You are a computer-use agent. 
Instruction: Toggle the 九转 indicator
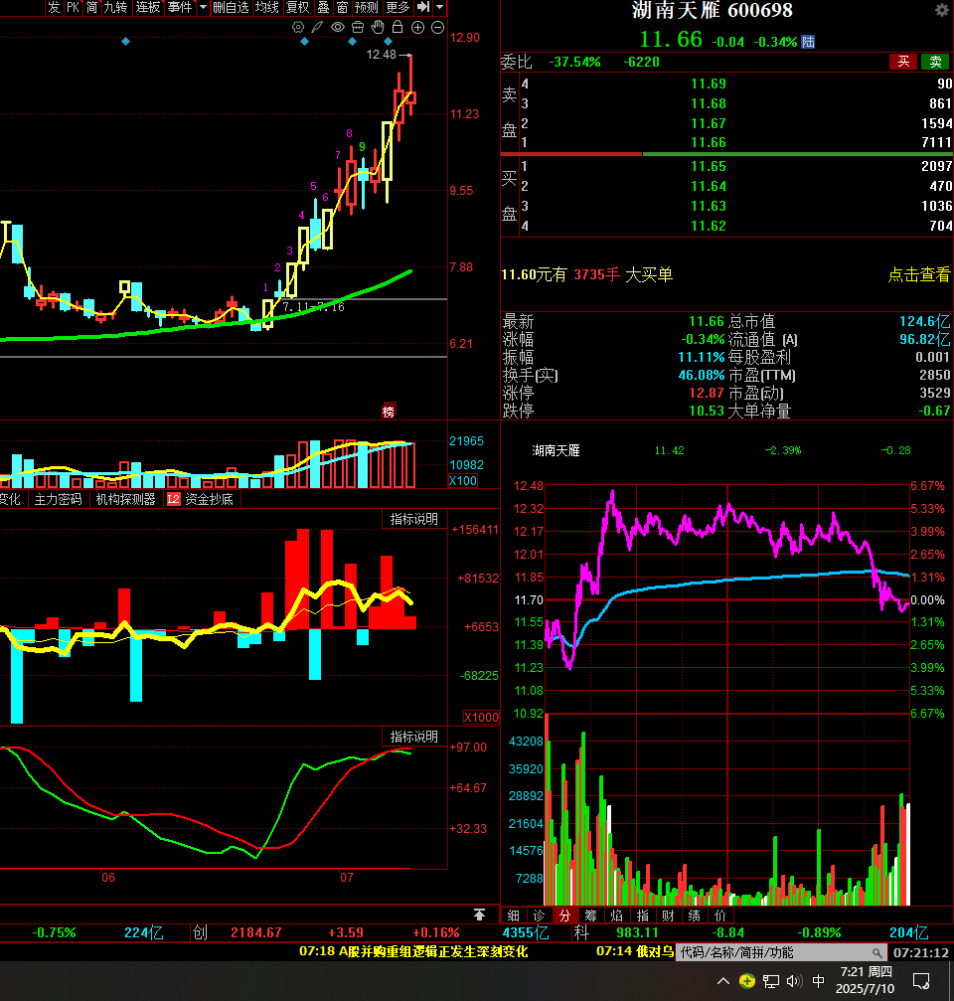pyautogui.click(x=115, y=7)
